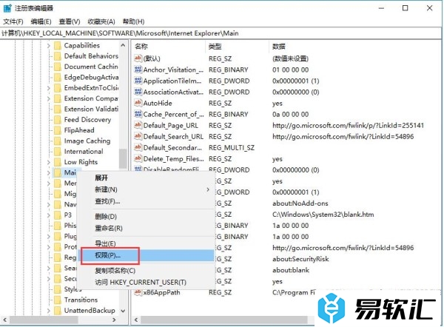
Task: Select the Main folder icon
Action: click(x=58, y=172)
